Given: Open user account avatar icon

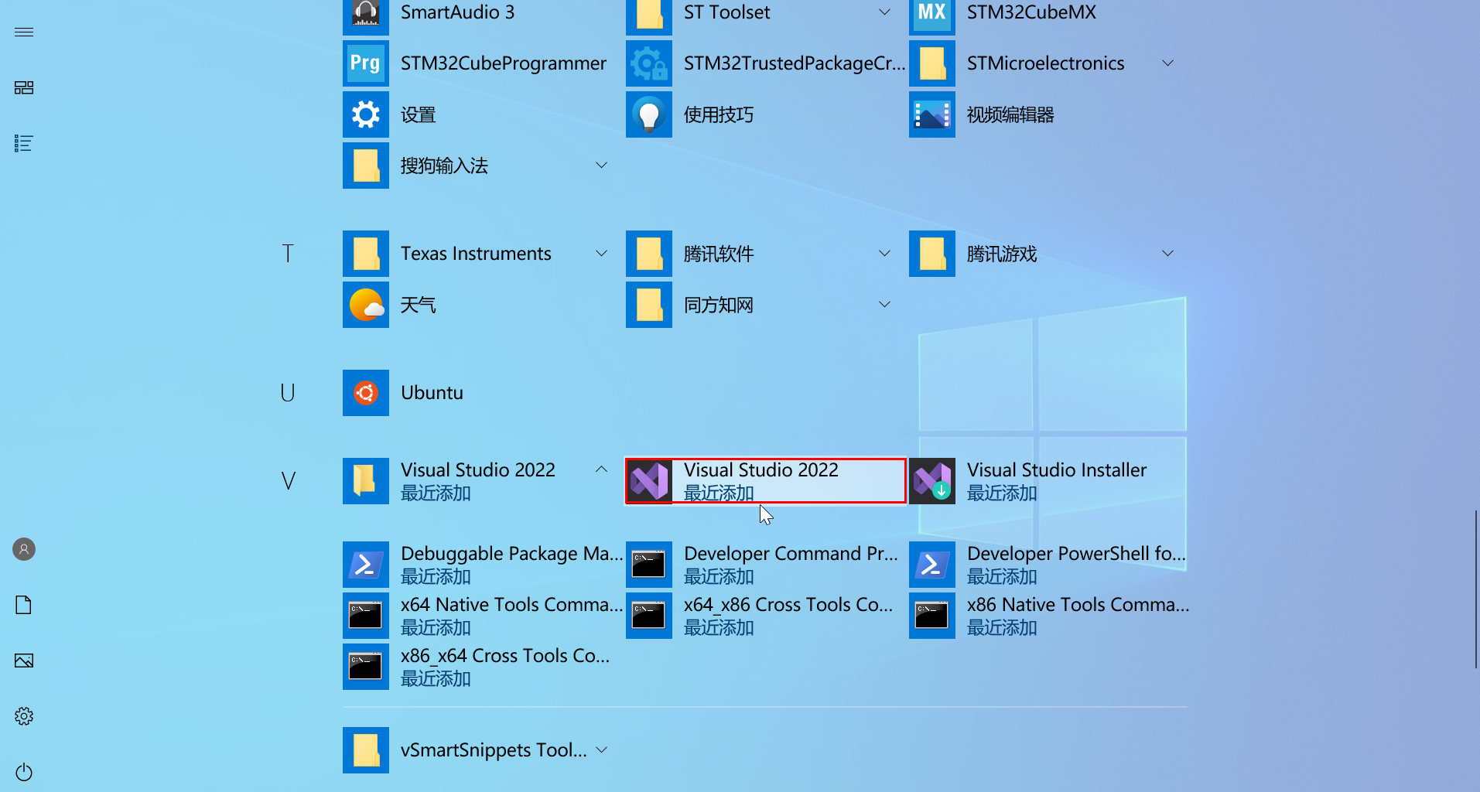Looking at the screenshot, I should pyautogui.click(x=24, y=549).
